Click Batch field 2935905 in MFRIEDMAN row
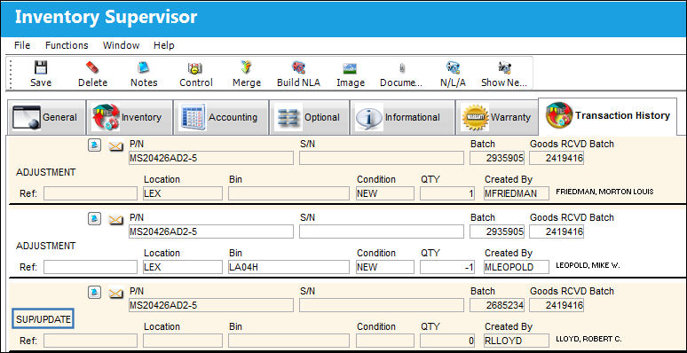687x353 pixels. 497,158
